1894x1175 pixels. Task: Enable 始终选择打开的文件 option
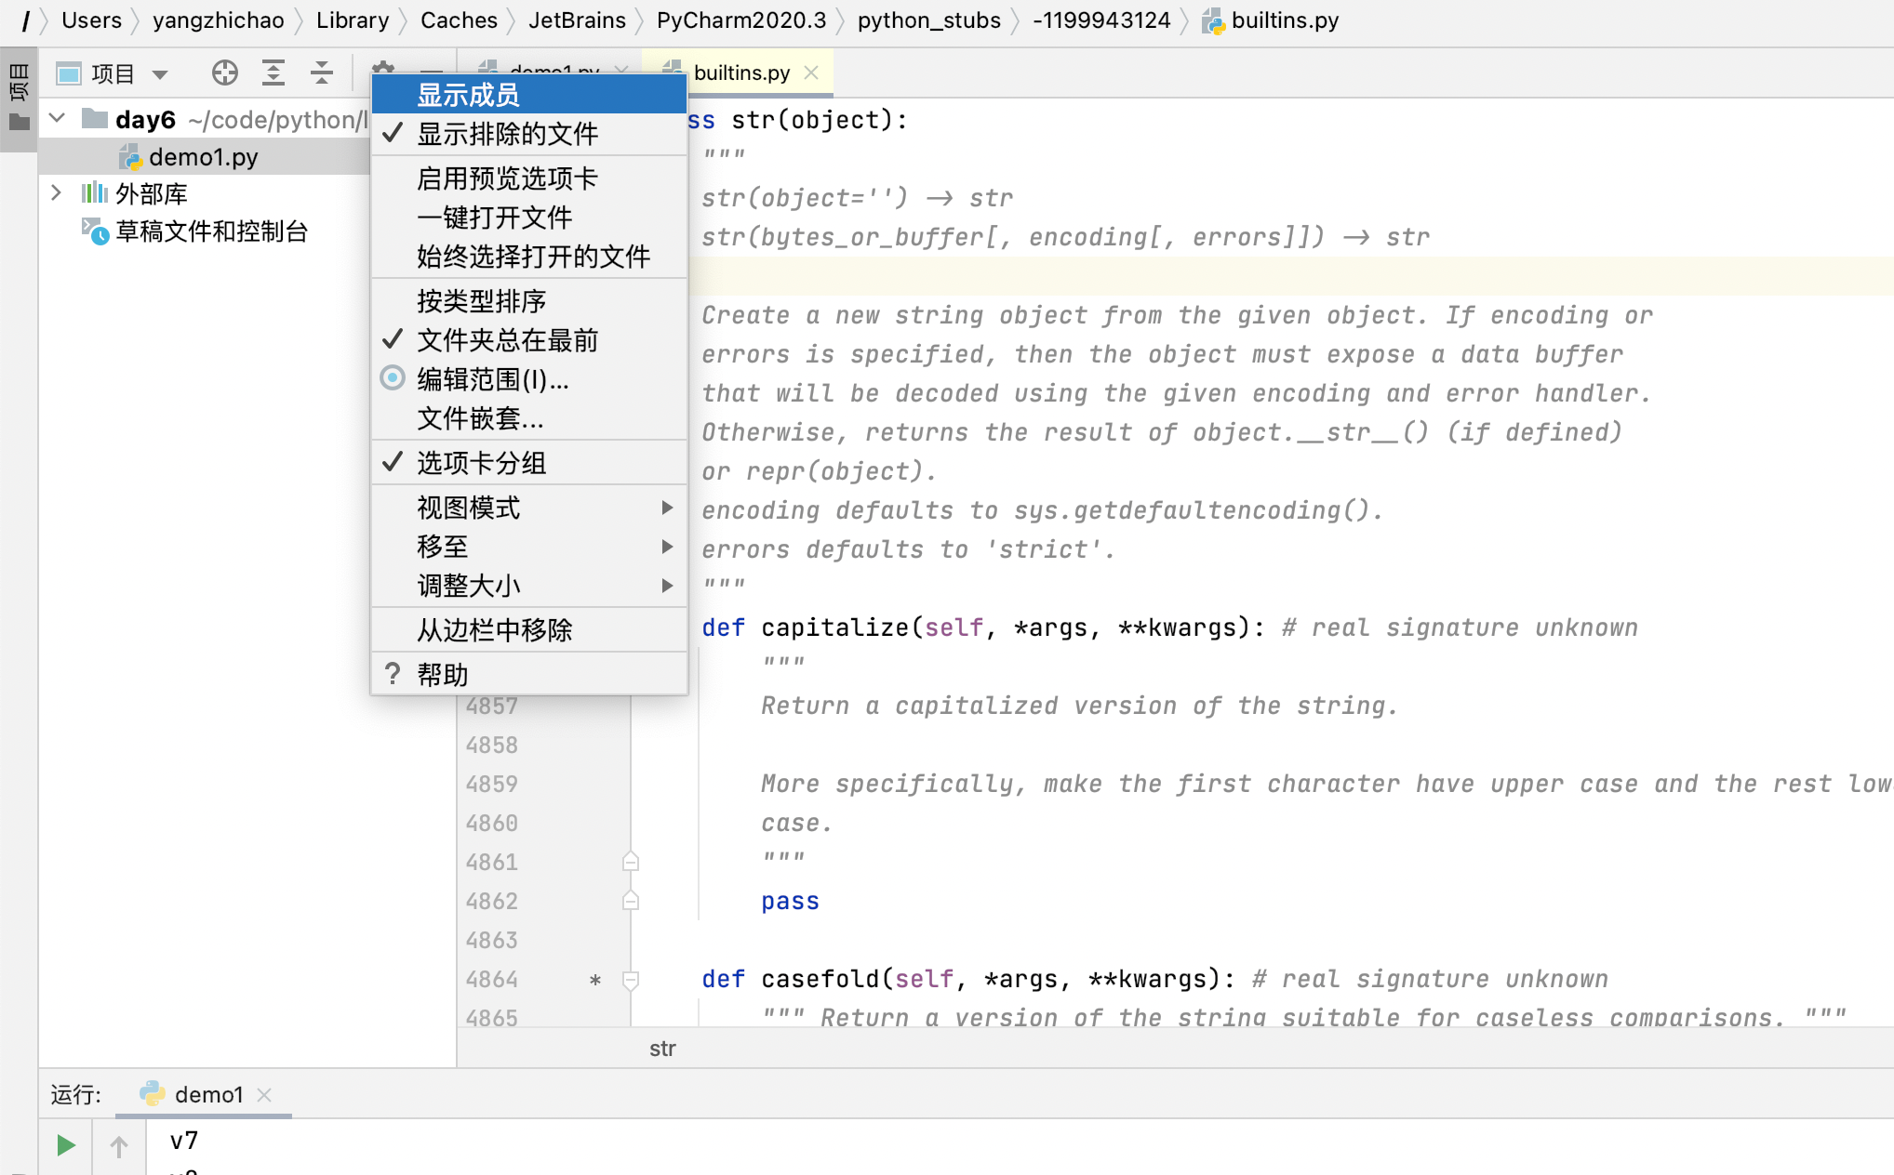529,257
